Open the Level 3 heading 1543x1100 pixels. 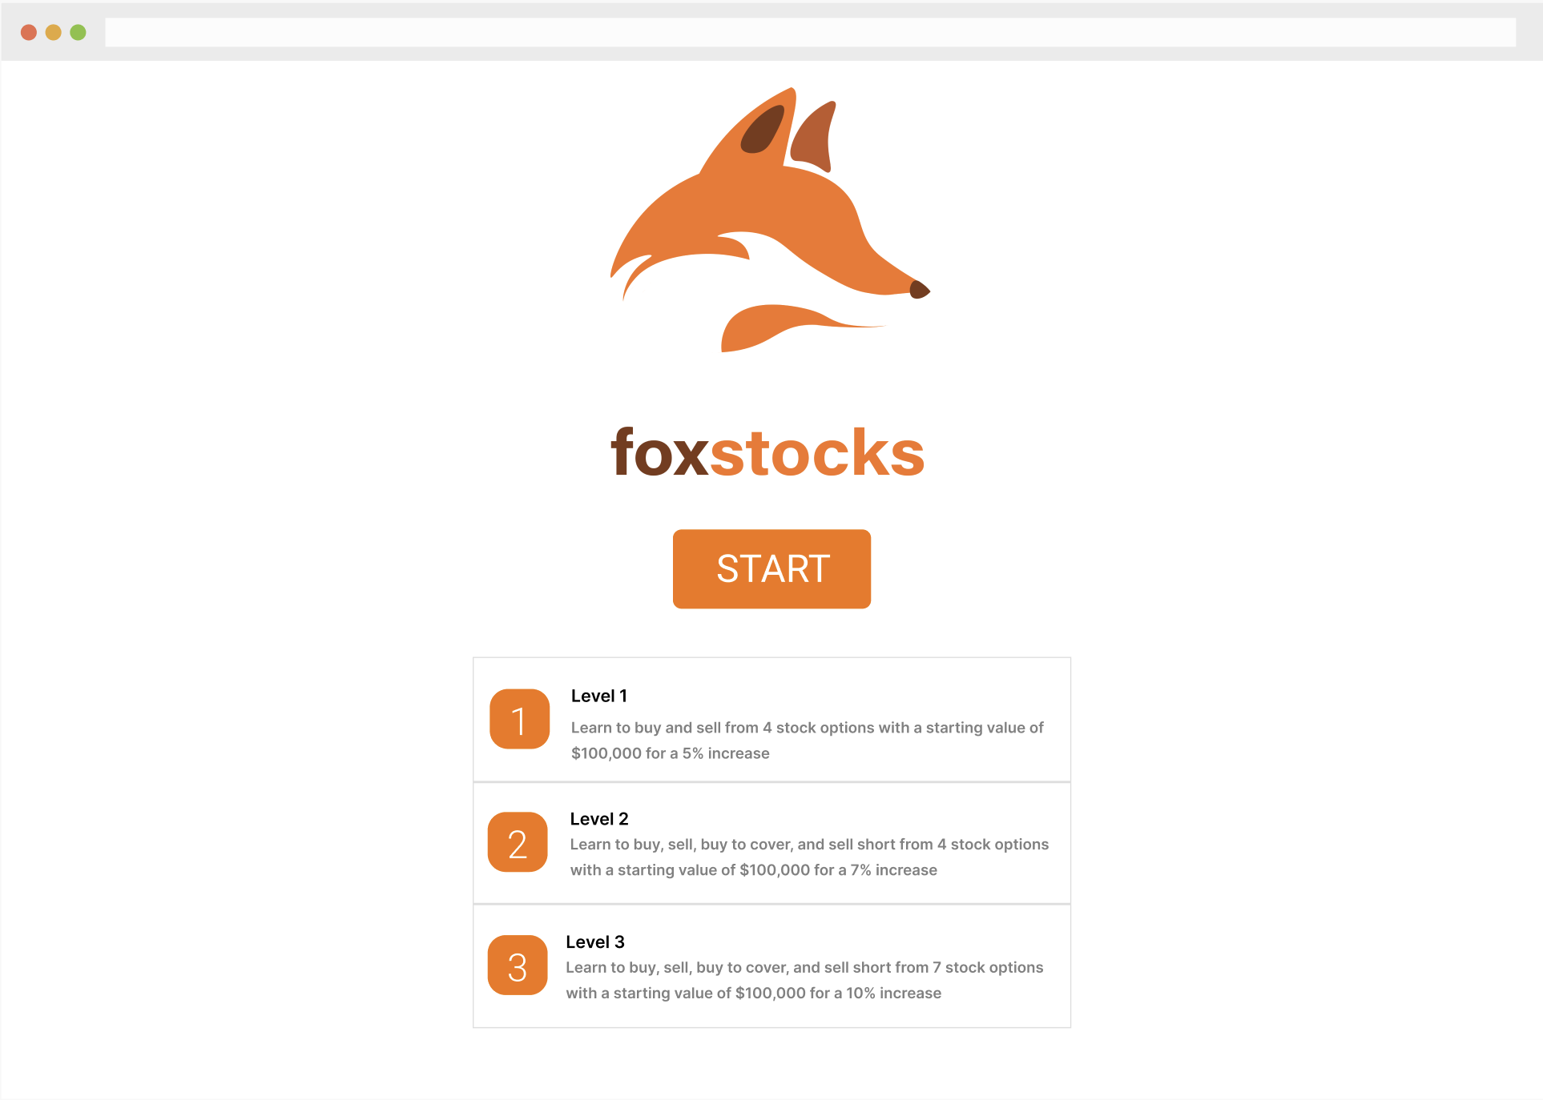coord(595,942)
